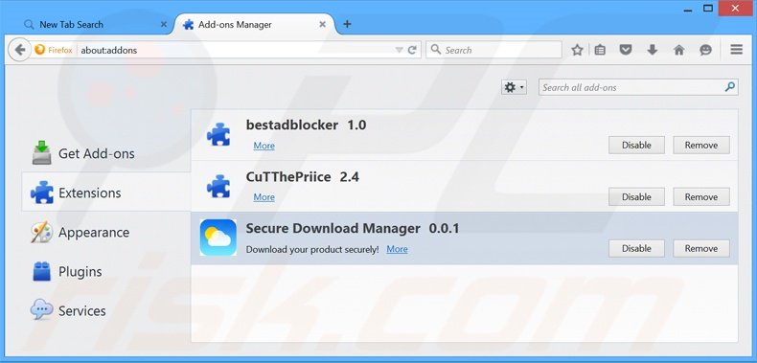Close the New Tab Search tab

tap(163, 24)
